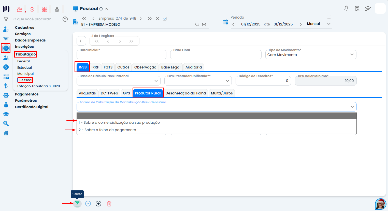The height and width of the screenshot is (211, 388).
Task: Enable the checkbox beside the company navigation arrows
Action: [165, 19]
